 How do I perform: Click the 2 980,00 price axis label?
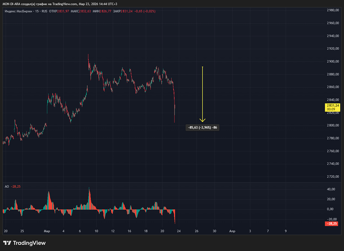[333, 10]
